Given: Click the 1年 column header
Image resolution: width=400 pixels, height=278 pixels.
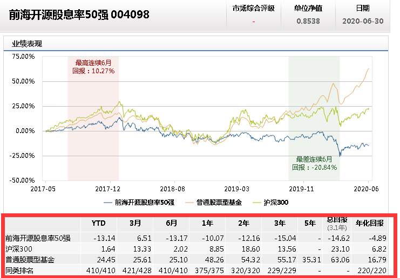Looking at the screenshot, I should click(x=207, y=224).
